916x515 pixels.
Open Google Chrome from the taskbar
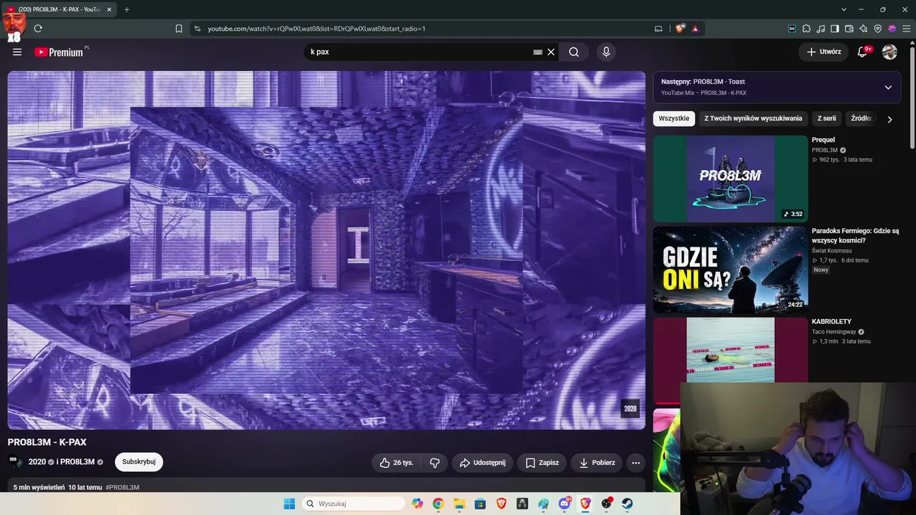[438, 504]
